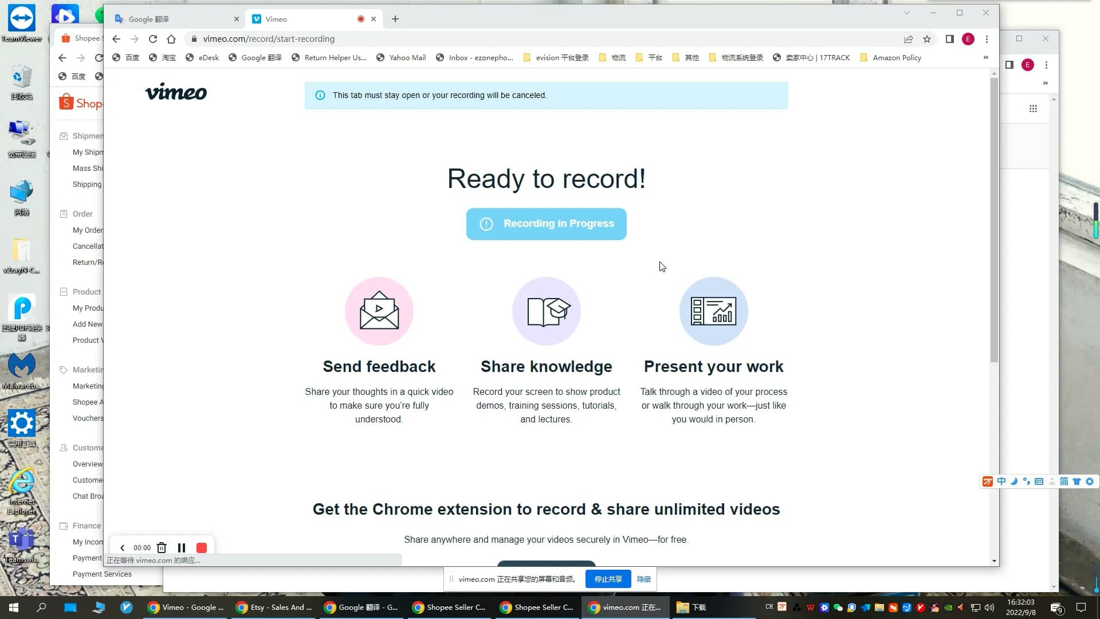Delete the recording using the trash icon
Viewport: 1100px width, 619px height.
pos(161,548)
